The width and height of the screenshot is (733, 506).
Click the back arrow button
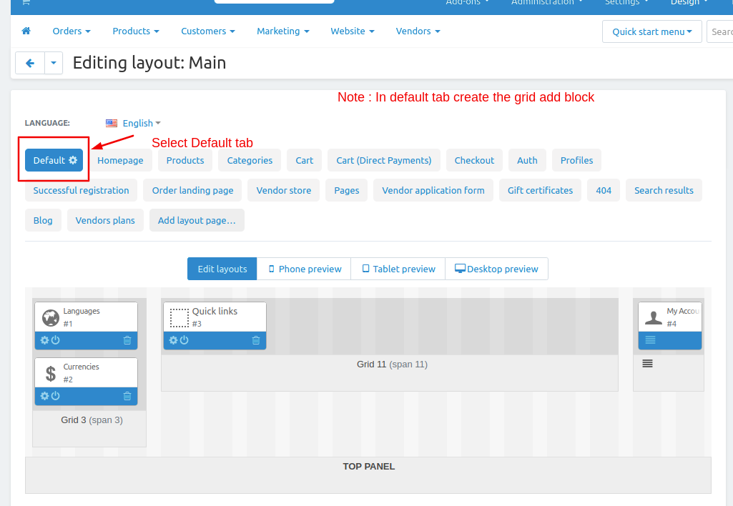click(30, 63)
